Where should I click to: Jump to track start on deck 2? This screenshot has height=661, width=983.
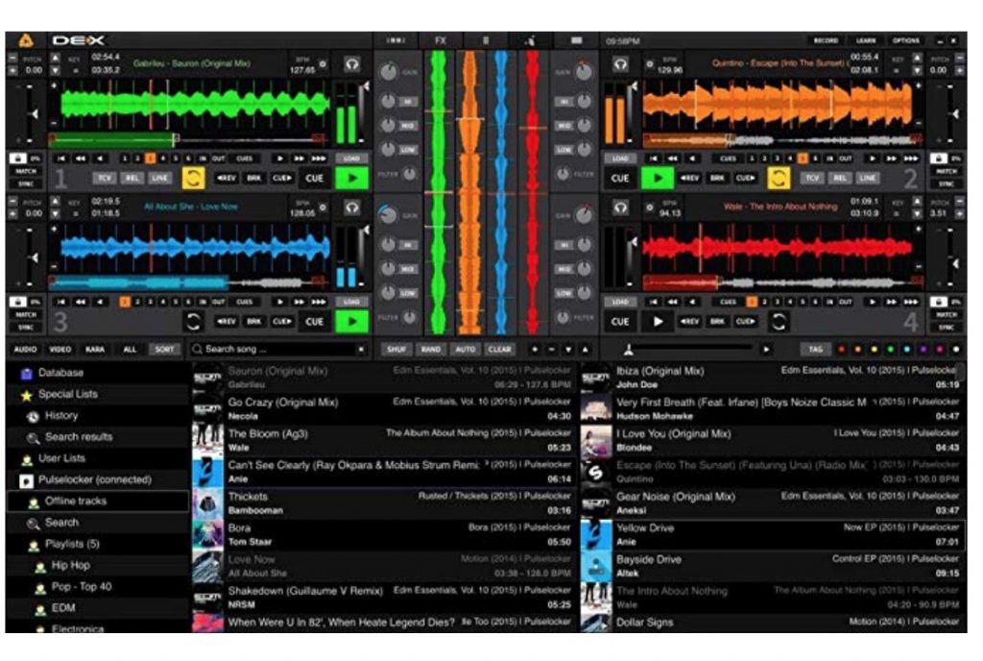pyautogui.click(x=654, y=158)
